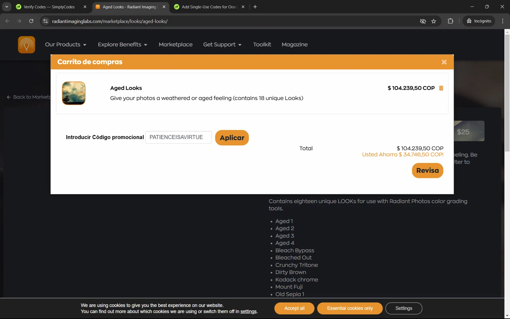Open the Marketplace nav link

coord(175,45)
